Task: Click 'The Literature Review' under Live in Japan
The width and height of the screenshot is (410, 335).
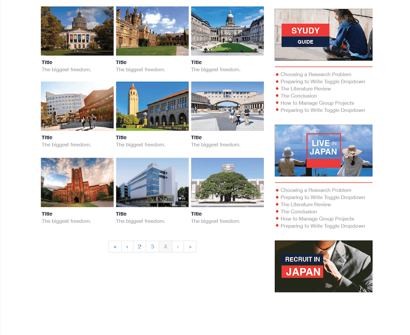Action: click(306, 205)
